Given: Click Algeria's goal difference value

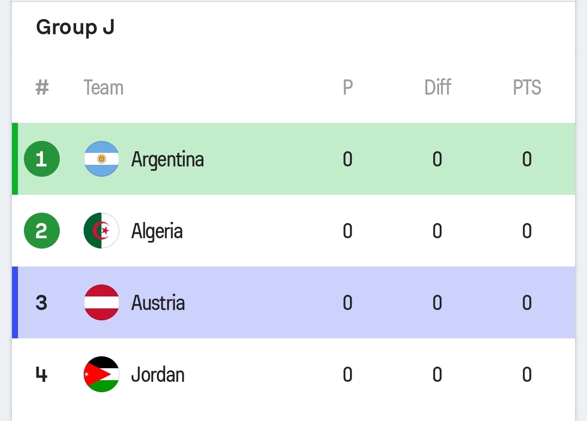Looking at the screenshot, I should point(438,231).
